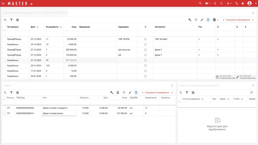Toggle the С checkbox for the 125 000.00 row
Image resolution: width=258 pixels, height=145 pixels.
[145, 55]
